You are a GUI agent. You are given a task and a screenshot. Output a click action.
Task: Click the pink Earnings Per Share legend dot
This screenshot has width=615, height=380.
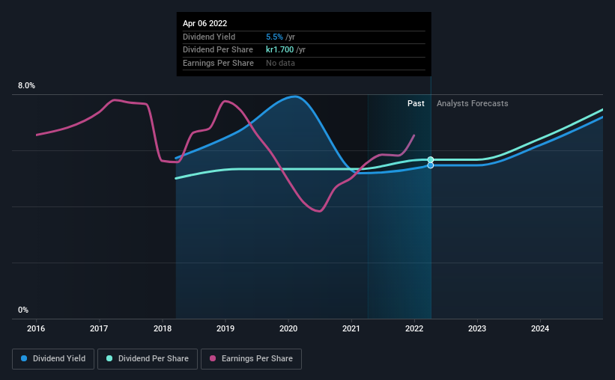pos(213,358)
